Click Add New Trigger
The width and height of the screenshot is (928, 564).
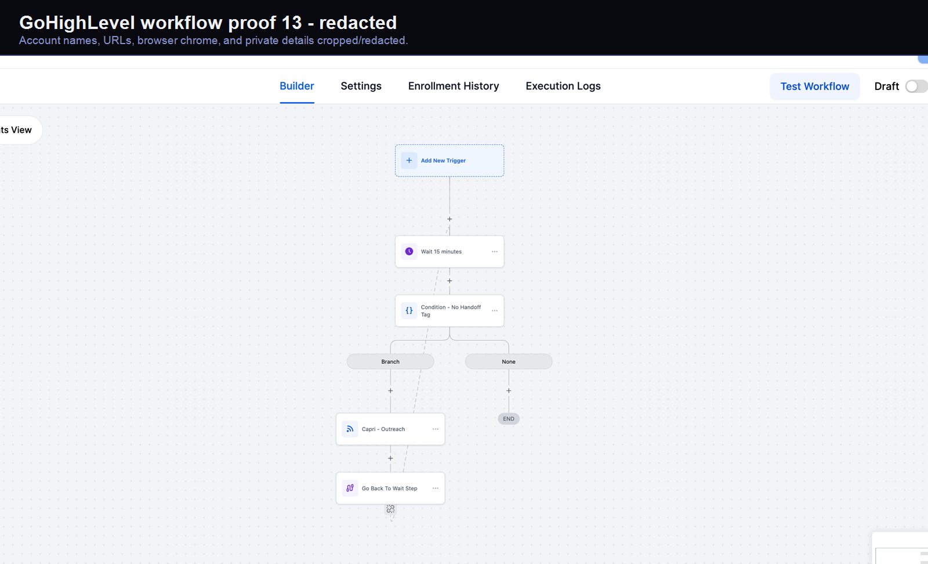tap(449, 161)
